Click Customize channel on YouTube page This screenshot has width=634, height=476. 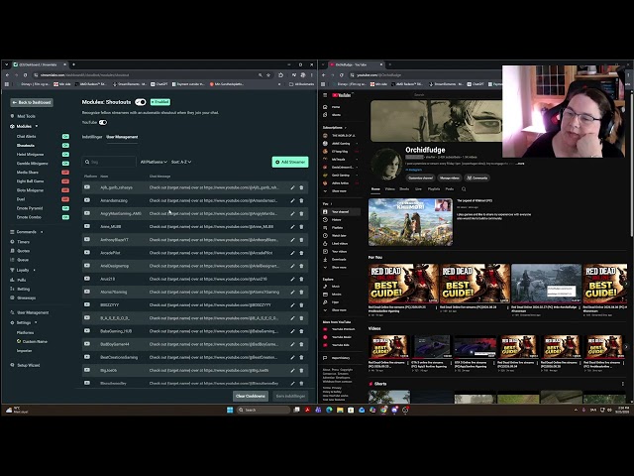click(x=420, y=178)
